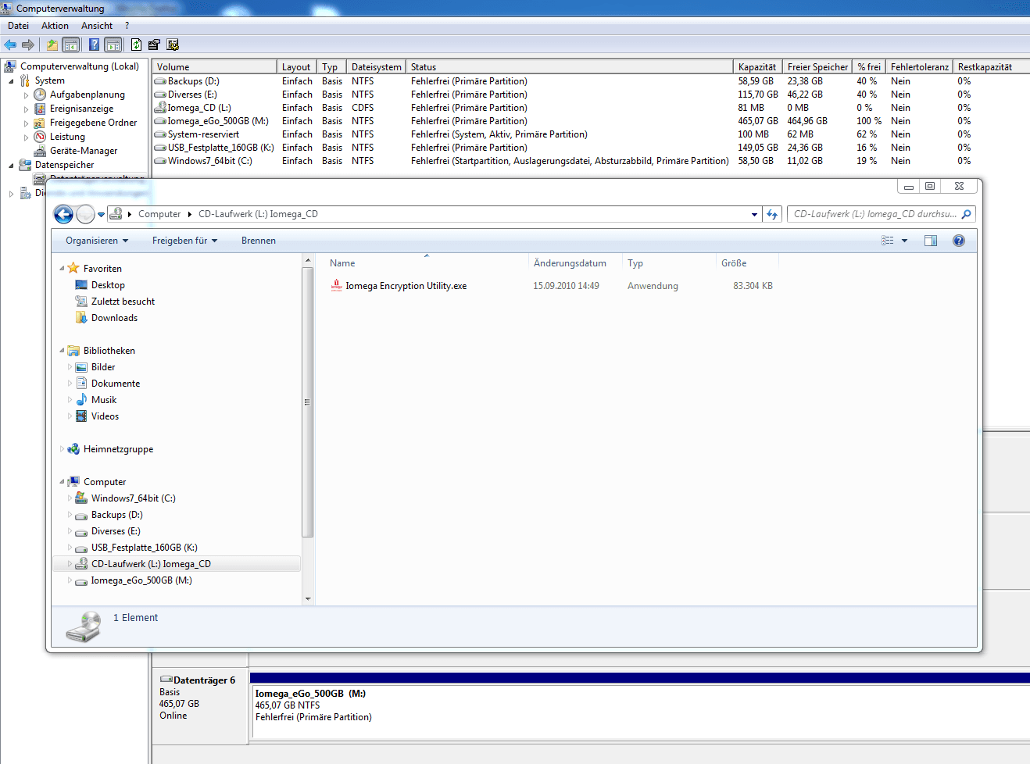Select Bilder library
Viewport: 1030px width, 764px height.
(103, 367)
